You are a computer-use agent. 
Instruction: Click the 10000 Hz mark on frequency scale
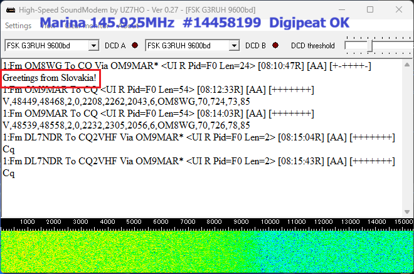[x=270, y=222]
